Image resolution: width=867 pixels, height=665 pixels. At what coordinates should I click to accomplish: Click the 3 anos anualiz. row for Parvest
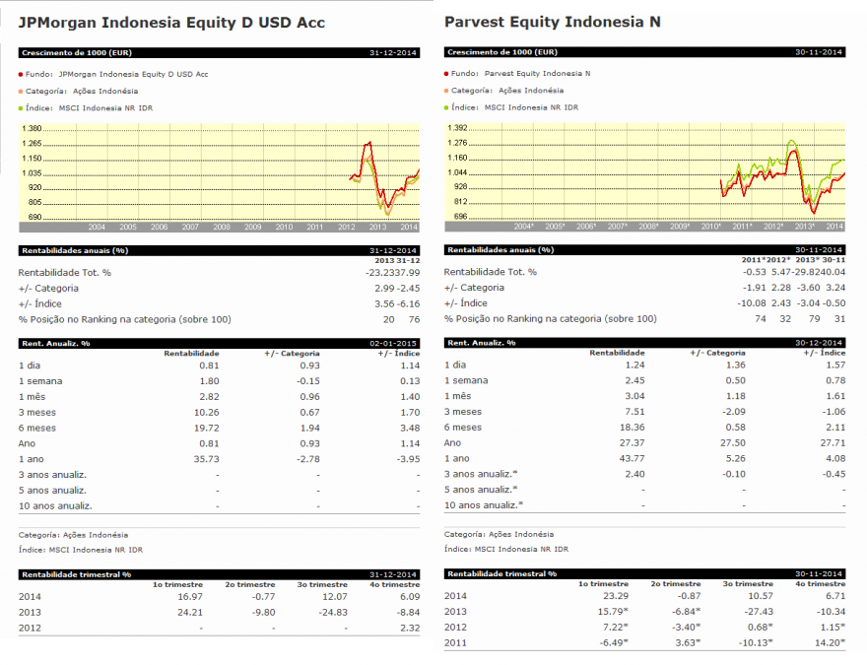tap(644, 474)
